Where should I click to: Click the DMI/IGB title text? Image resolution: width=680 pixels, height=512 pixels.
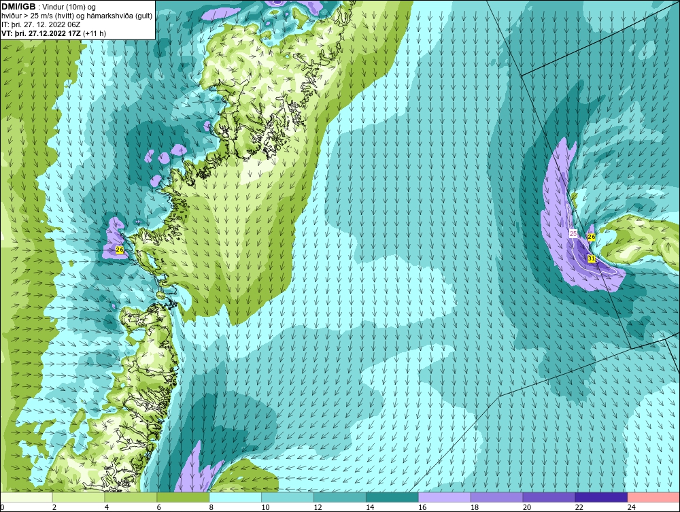tap(18, 7)
